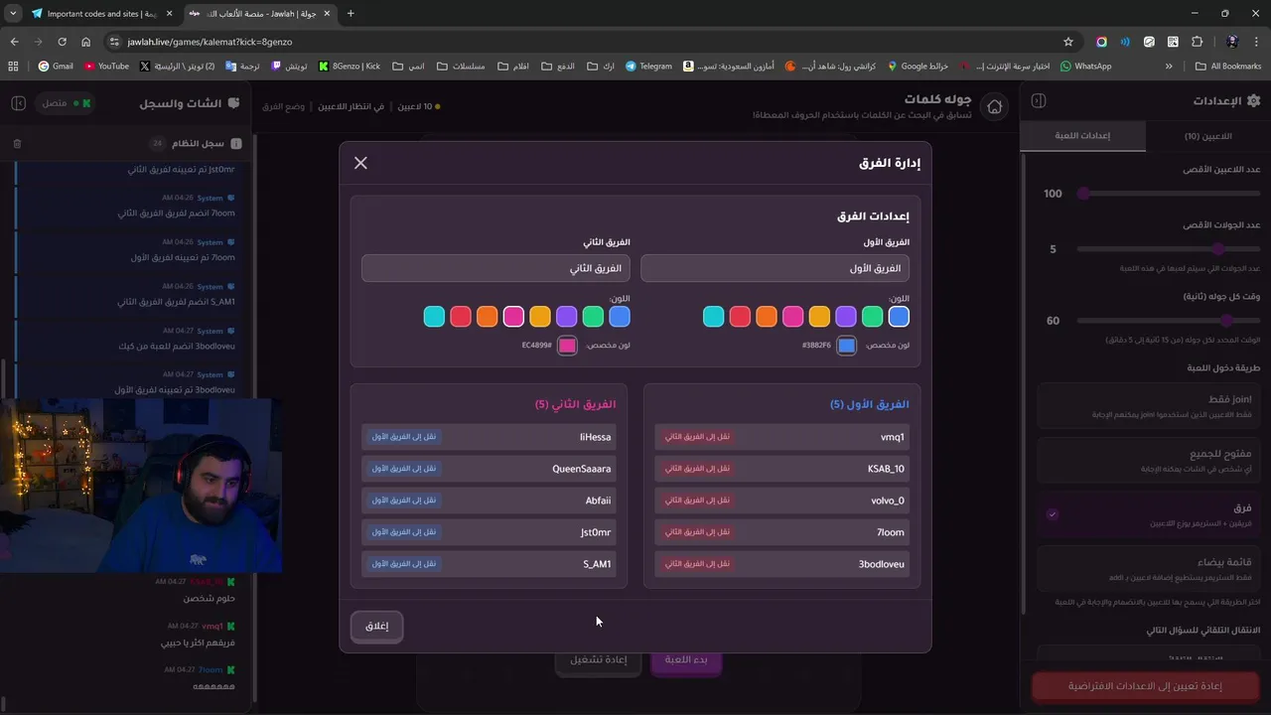This screenshot has width=1271, height=715.
Task: Open custom color picker #3B82F6 for first team
Action: (846, 346)
